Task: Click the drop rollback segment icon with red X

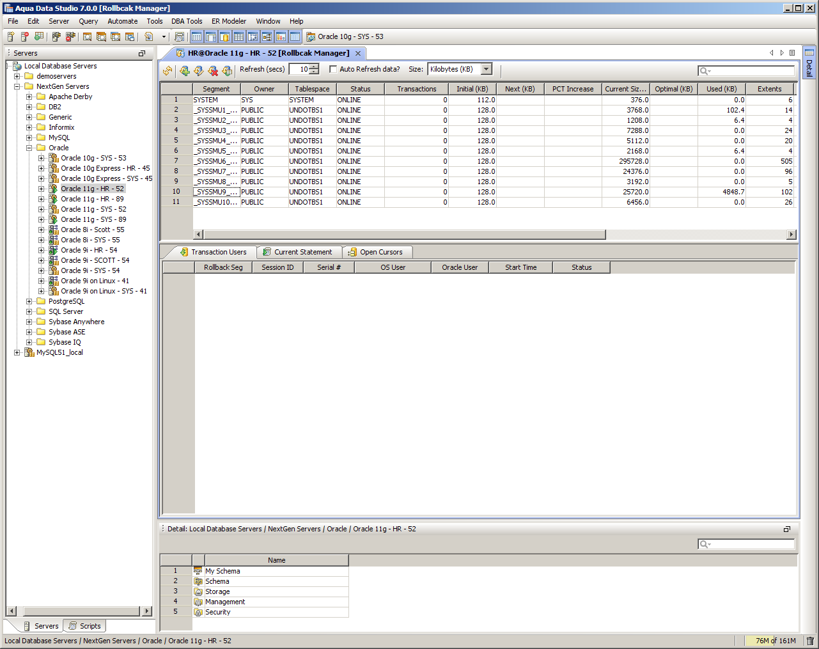Action: coord(213,70)
